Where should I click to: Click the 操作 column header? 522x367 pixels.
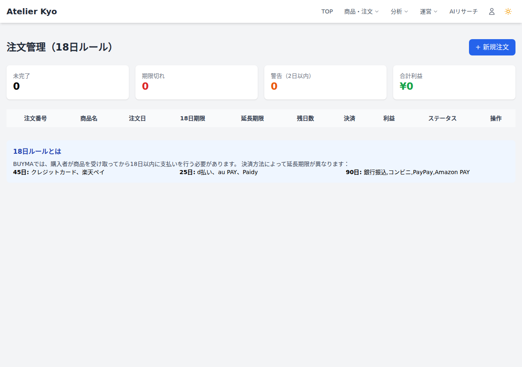click(x=496, y=118)
